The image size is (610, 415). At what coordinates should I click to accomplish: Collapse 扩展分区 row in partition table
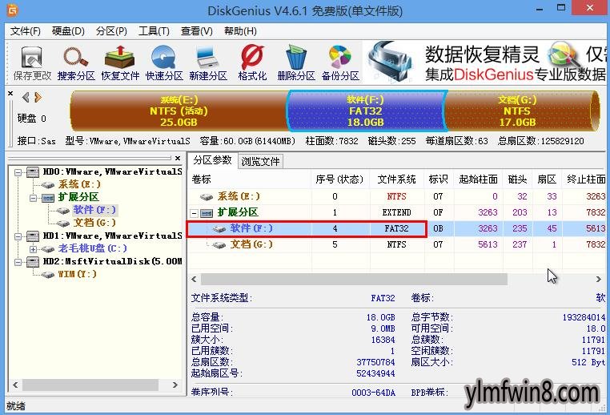point(195,212)
